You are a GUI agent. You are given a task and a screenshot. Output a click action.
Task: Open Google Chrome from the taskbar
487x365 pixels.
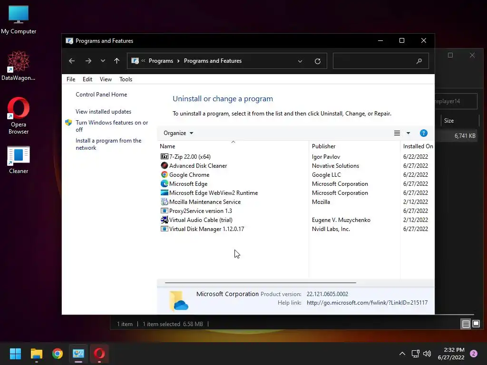58,354
